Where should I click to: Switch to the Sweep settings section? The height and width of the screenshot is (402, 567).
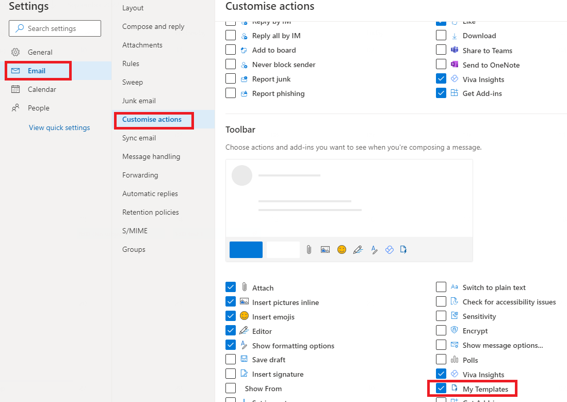pos(132,82)
